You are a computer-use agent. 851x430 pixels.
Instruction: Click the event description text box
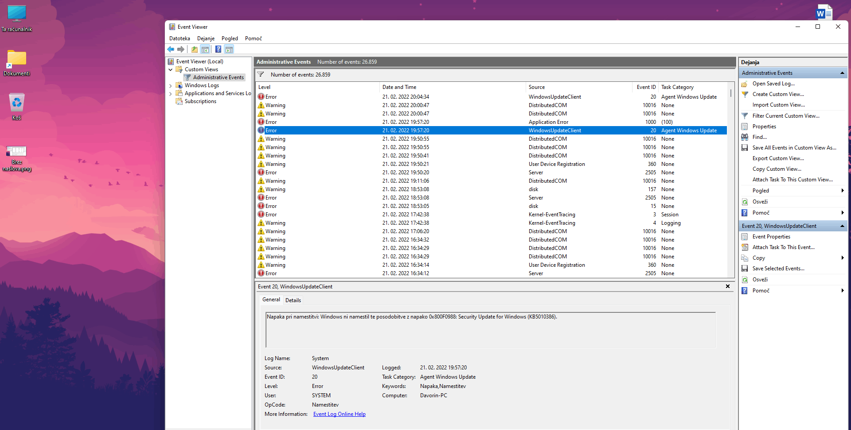[490, 330]
